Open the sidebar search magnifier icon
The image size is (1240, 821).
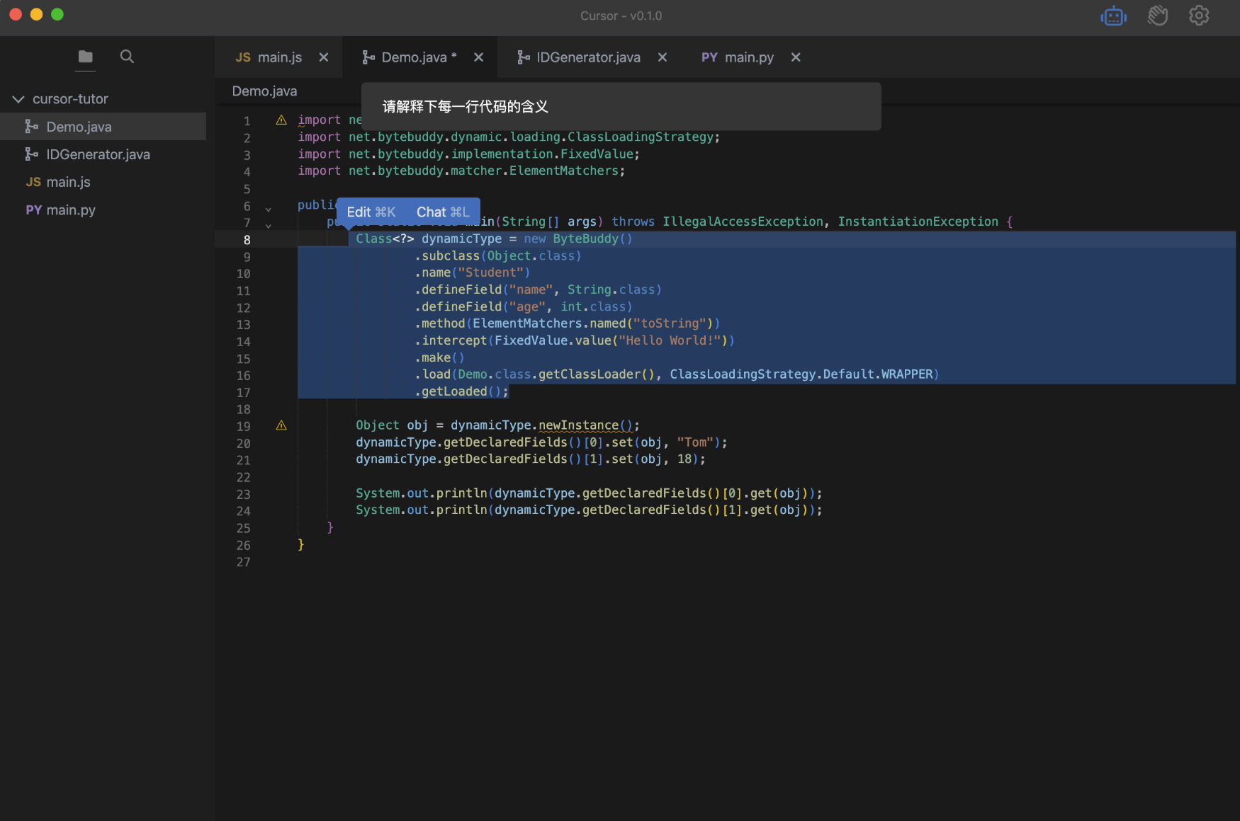(x=127, y=57)
